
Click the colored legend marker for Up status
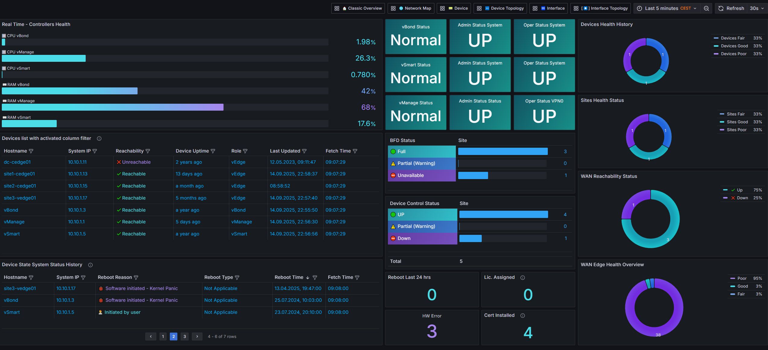(725, 190)
